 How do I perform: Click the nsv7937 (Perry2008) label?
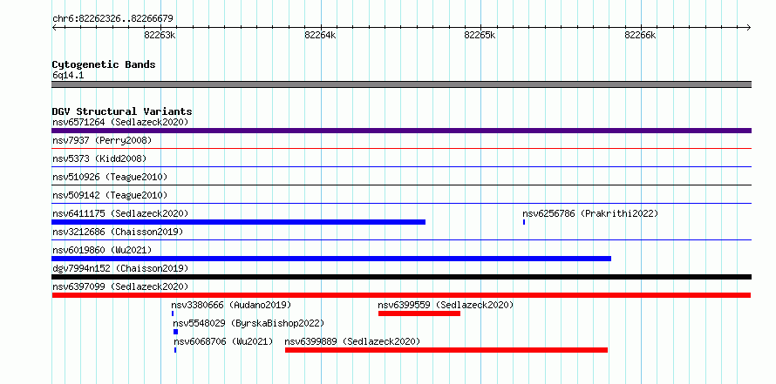click(102, 140)
